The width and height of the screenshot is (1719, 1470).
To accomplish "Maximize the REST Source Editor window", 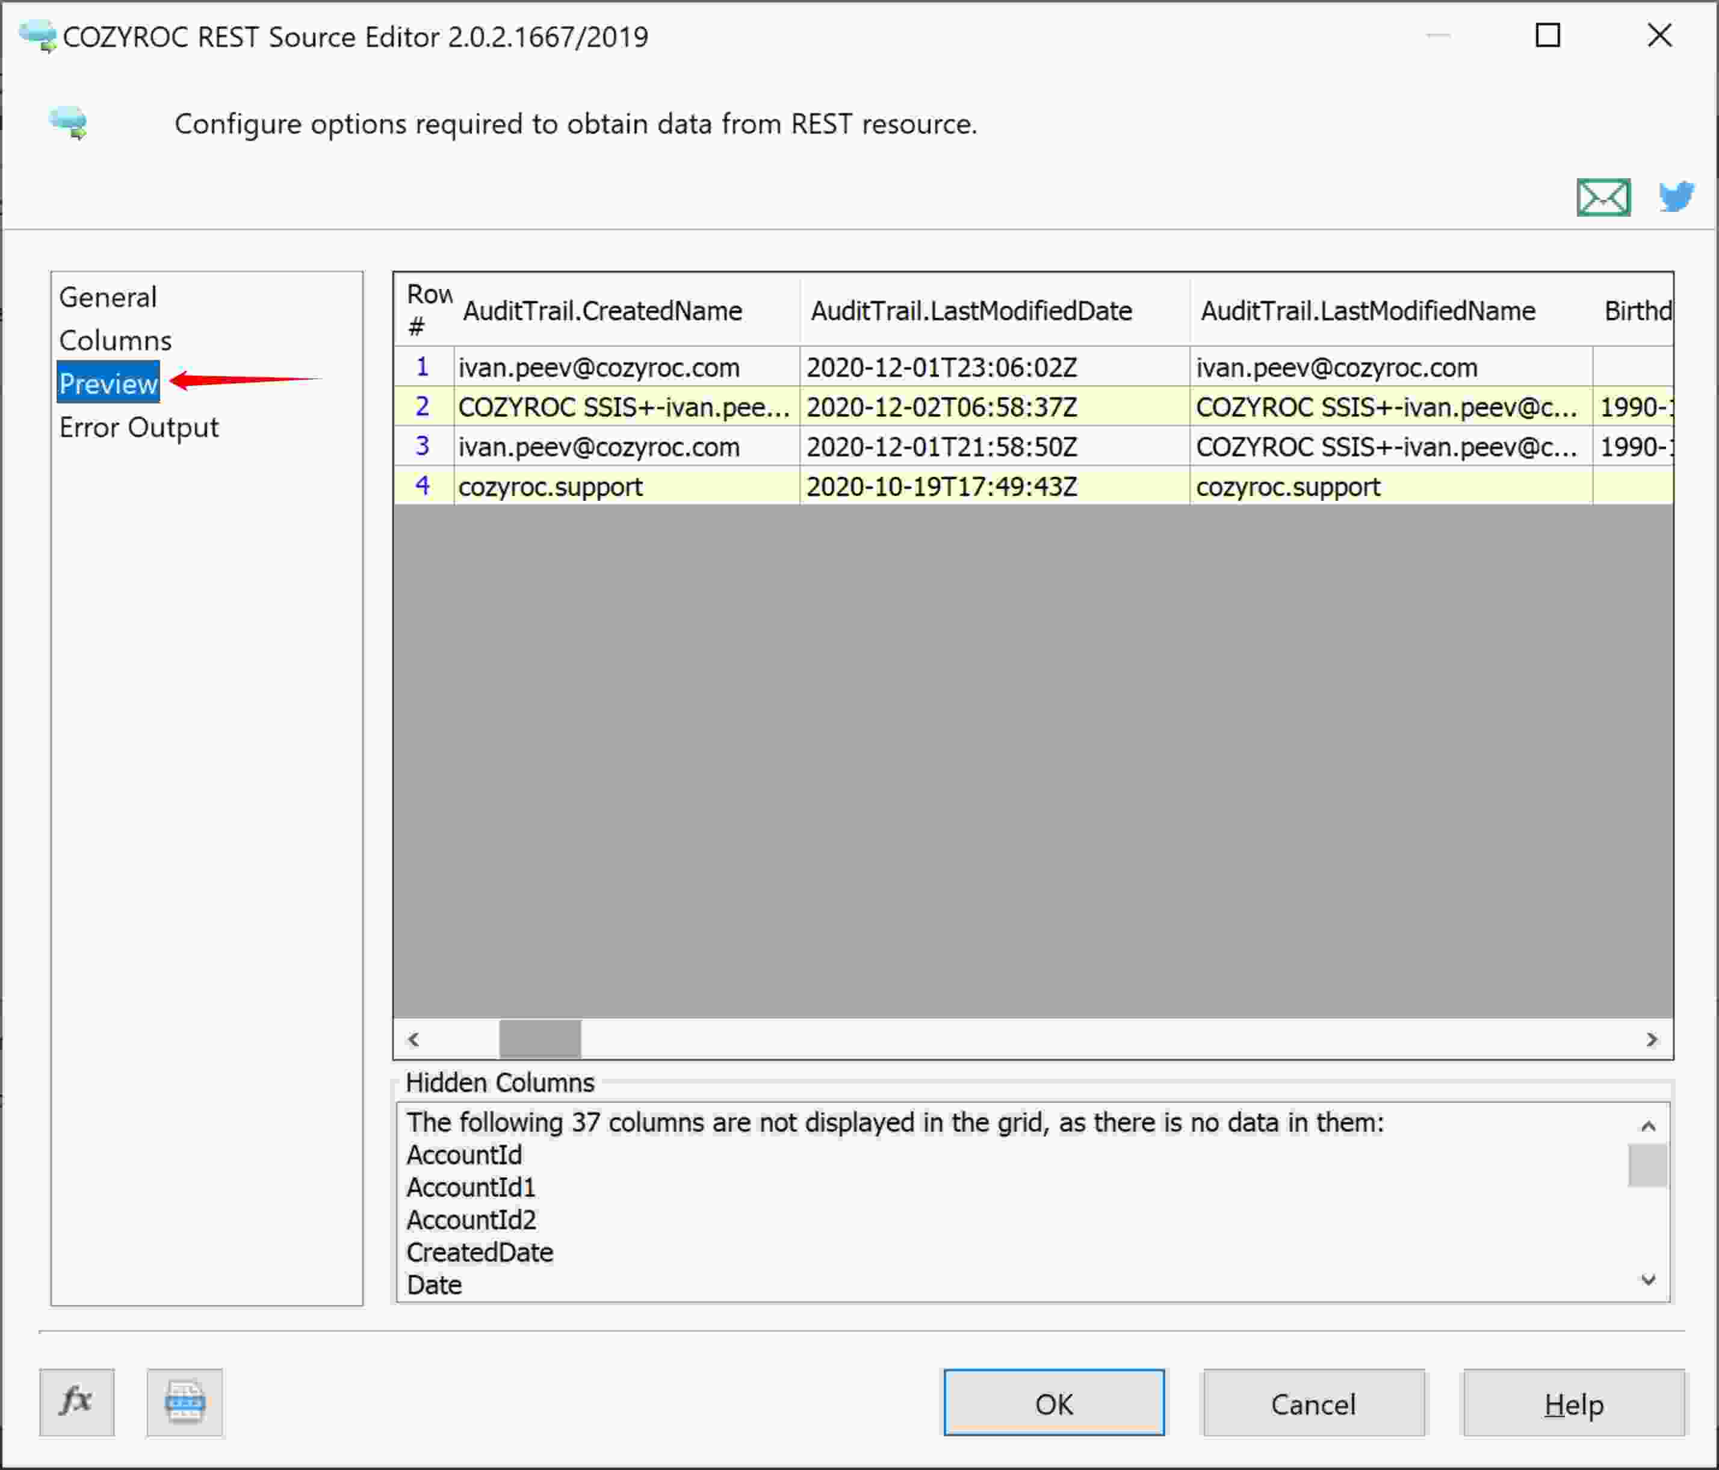I will click(x=1548, y=35).
